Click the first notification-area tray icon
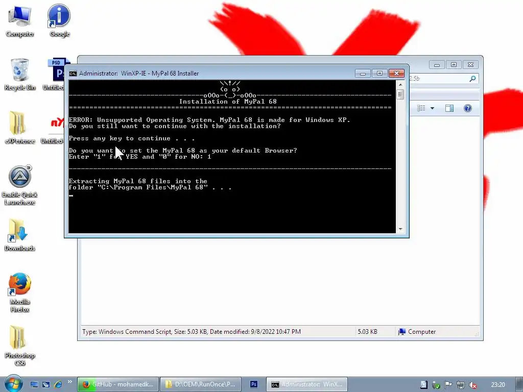 (423, 385)
